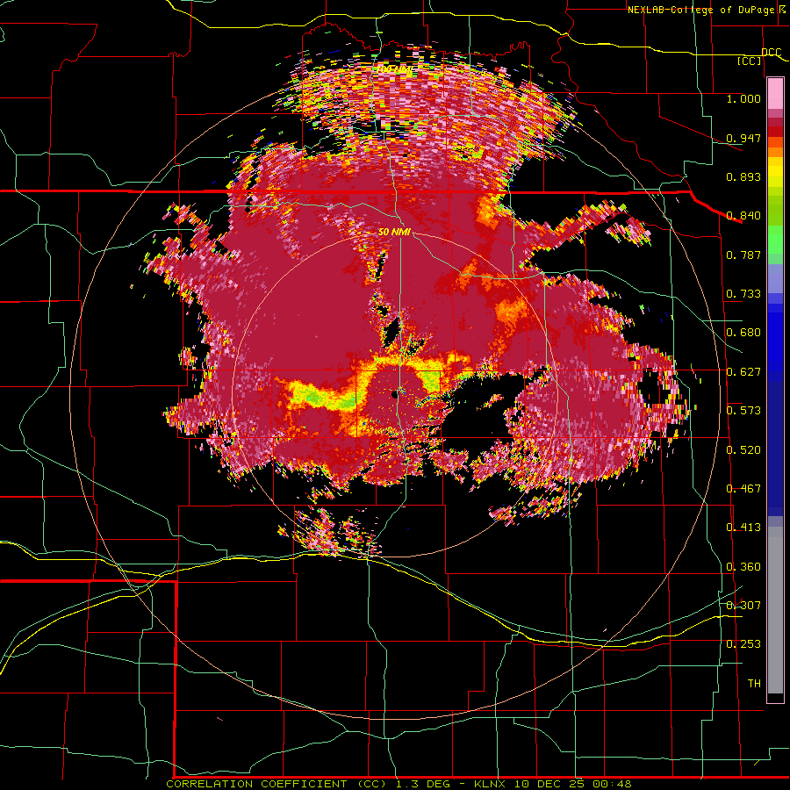Click the KLNX station identifier
Image resolution: width=790 pixels, height=790 pixels.
(492, 784)
